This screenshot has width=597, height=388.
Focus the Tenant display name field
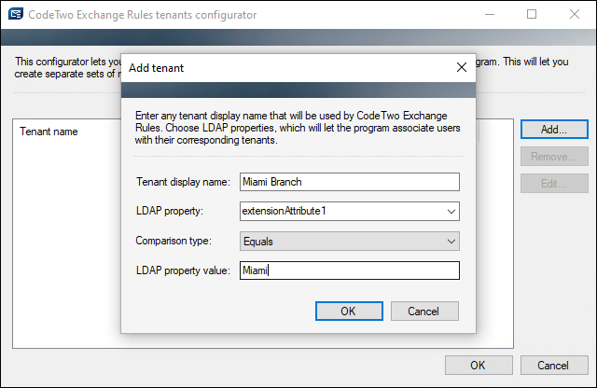(350, 182)
